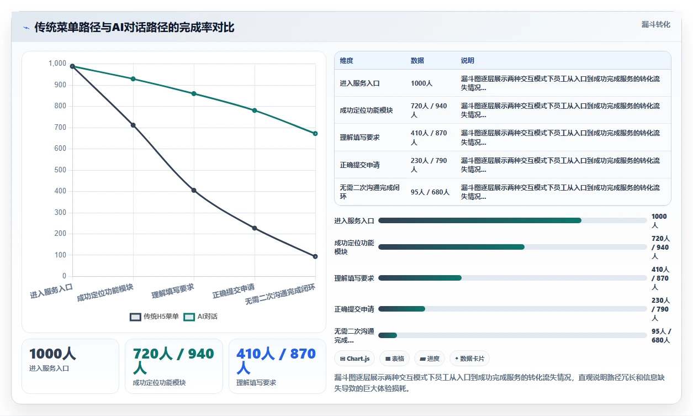Click the 表格 chip

pyautogui.click(x=394, y=359)
